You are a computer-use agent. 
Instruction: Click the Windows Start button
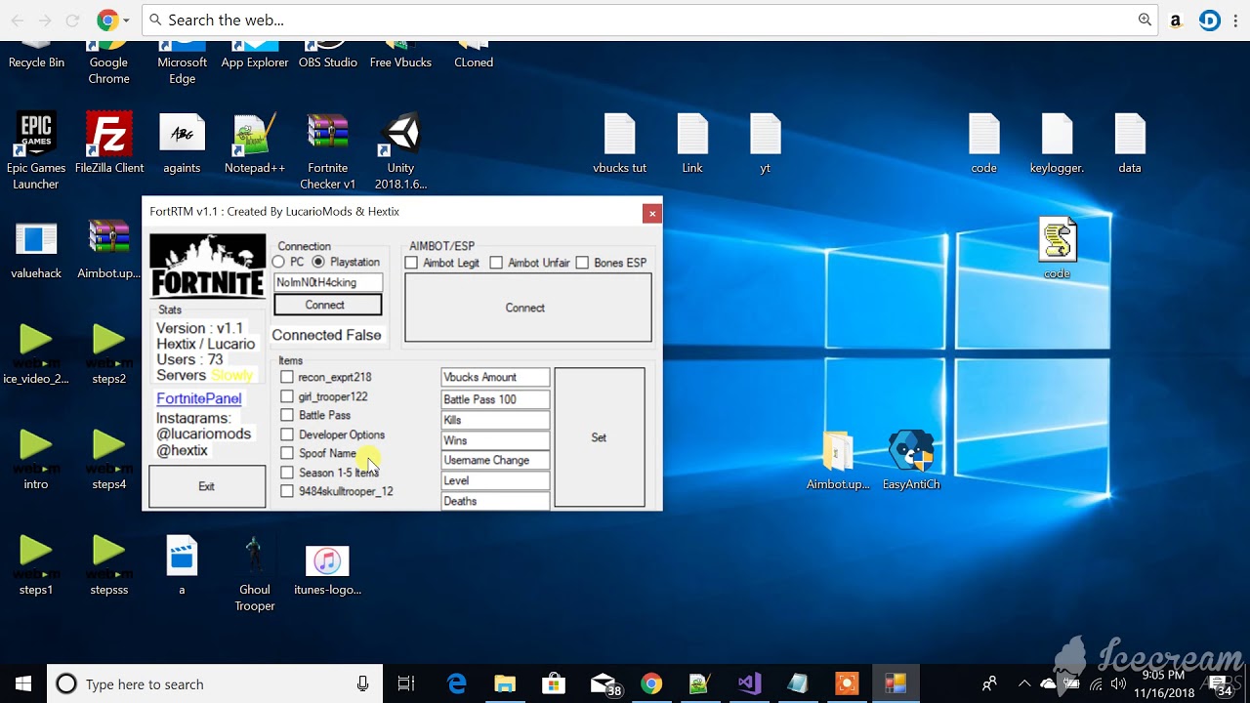[x=23, y=683]
